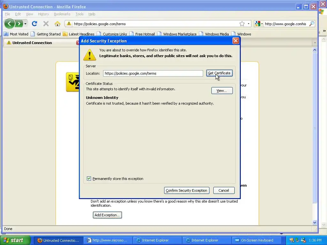This screenshot has width=327, height=245.
Task: Open the Free Hotmail bookmark
Action: 142,34
